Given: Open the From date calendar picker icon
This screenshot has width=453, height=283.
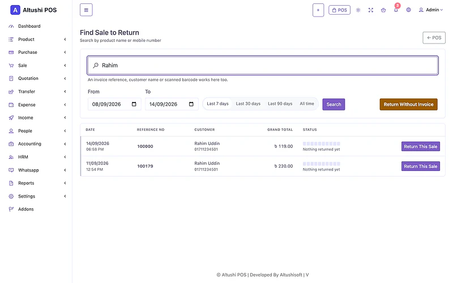Looking at the screenshot, I should [134, 104].
